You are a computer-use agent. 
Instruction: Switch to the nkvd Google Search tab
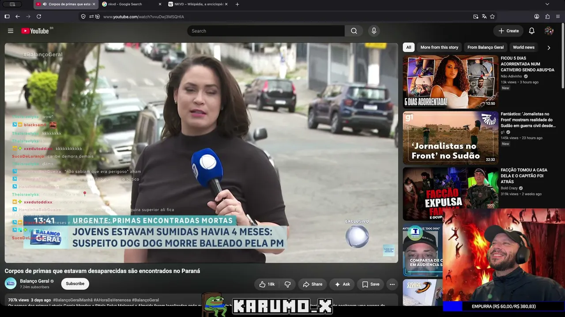[x=131, y=4]
